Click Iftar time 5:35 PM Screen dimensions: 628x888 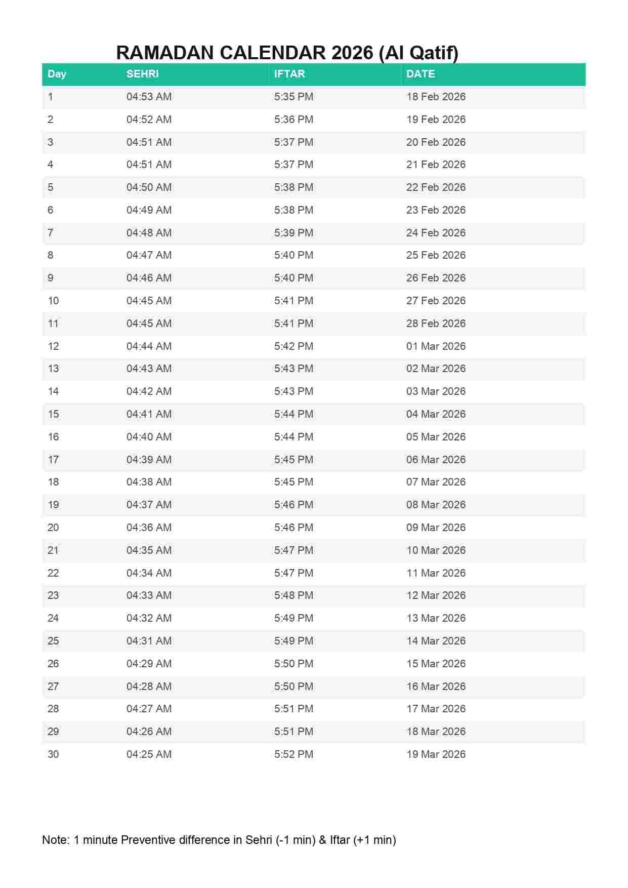(294, 97)
